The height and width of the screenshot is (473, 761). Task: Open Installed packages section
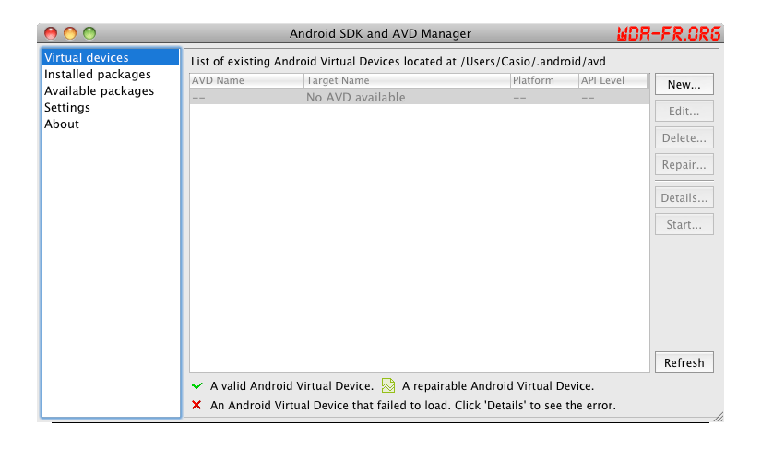98,75
